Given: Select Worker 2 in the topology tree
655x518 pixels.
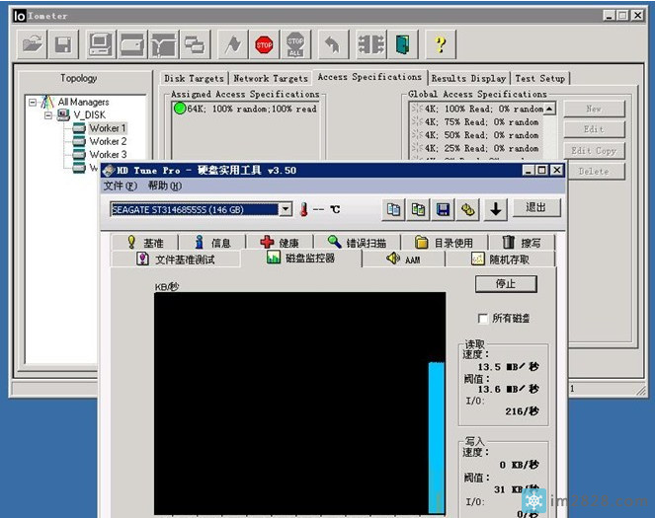Looking at the screenshot, I should pos(107,142).
